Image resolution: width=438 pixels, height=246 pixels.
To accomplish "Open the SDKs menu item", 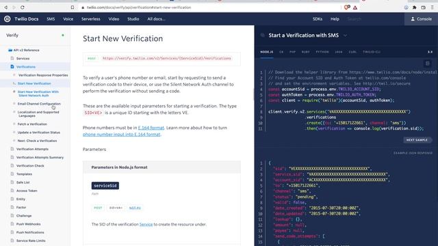I will [318, 19].
